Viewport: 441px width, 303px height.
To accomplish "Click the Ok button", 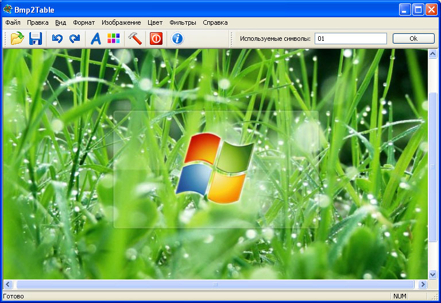I will coord(413,39).
